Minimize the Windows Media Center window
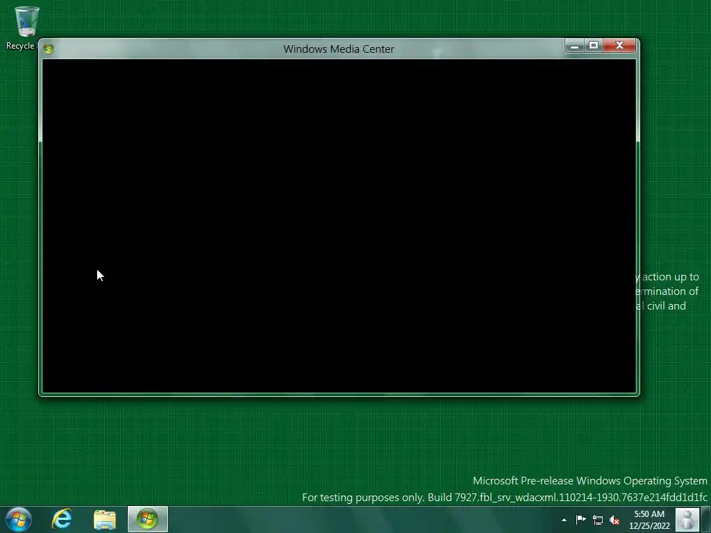 coord(574,45)
